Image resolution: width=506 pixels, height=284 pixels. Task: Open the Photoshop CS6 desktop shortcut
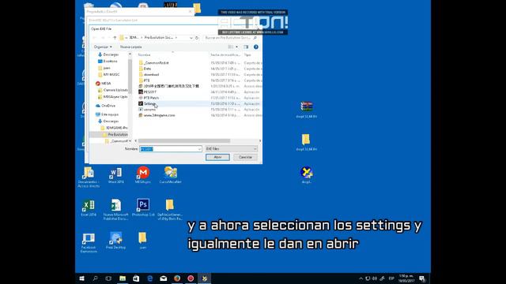(x=143, y=207)
